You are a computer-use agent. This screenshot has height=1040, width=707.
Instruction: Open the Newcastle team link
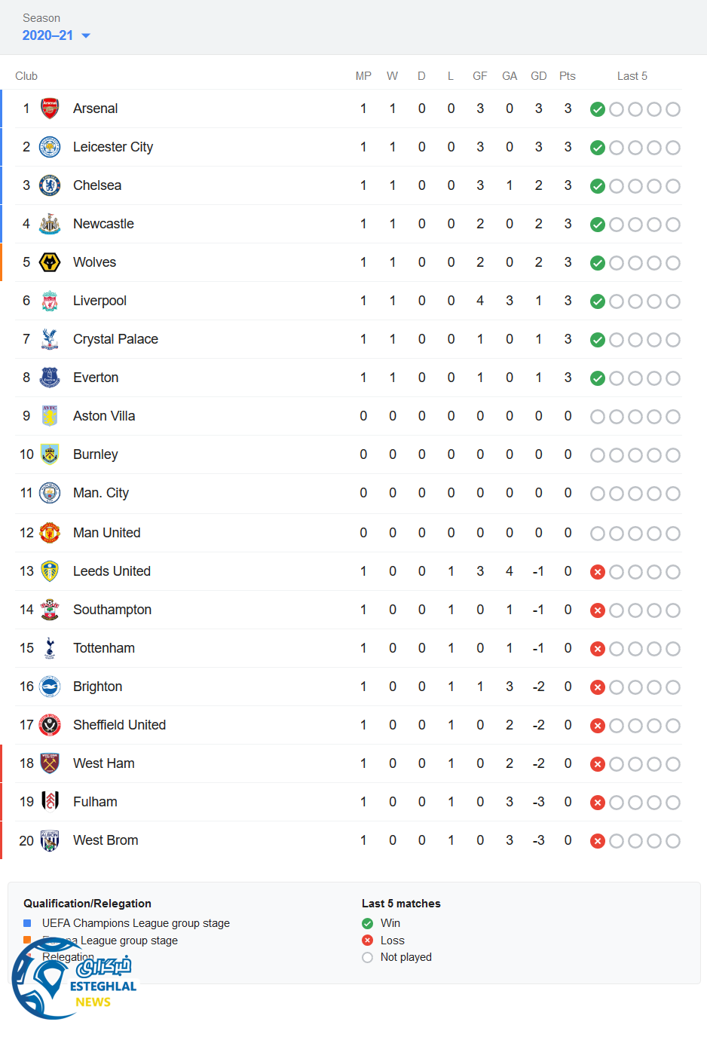click(x=103, y=224)
